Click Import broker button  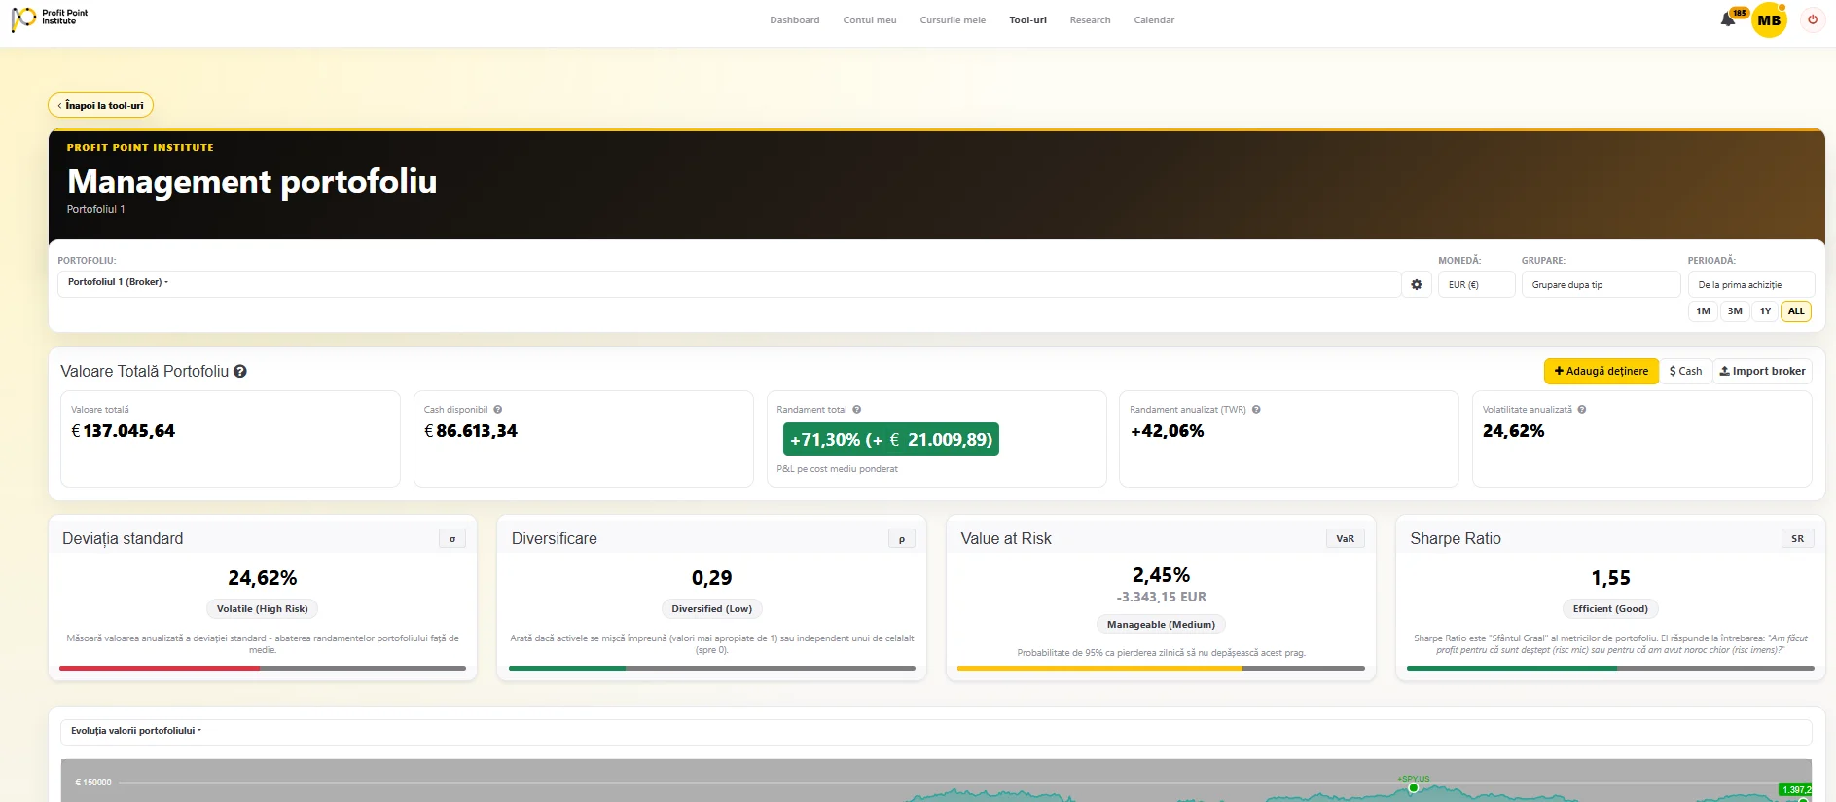click(1762, 371)
